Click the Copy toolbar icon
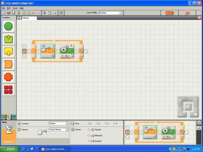Image resolution: width=203 pixels, height=152 pixels. point(24,13)
